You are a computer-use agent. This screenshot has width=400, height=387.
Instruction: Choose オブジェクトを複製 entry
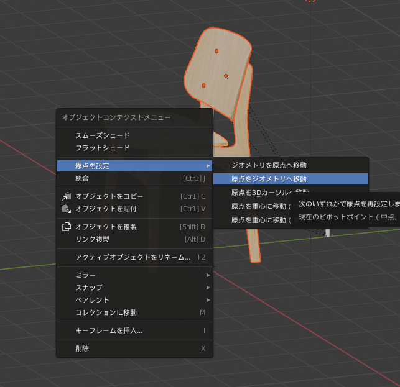[134, 227]
